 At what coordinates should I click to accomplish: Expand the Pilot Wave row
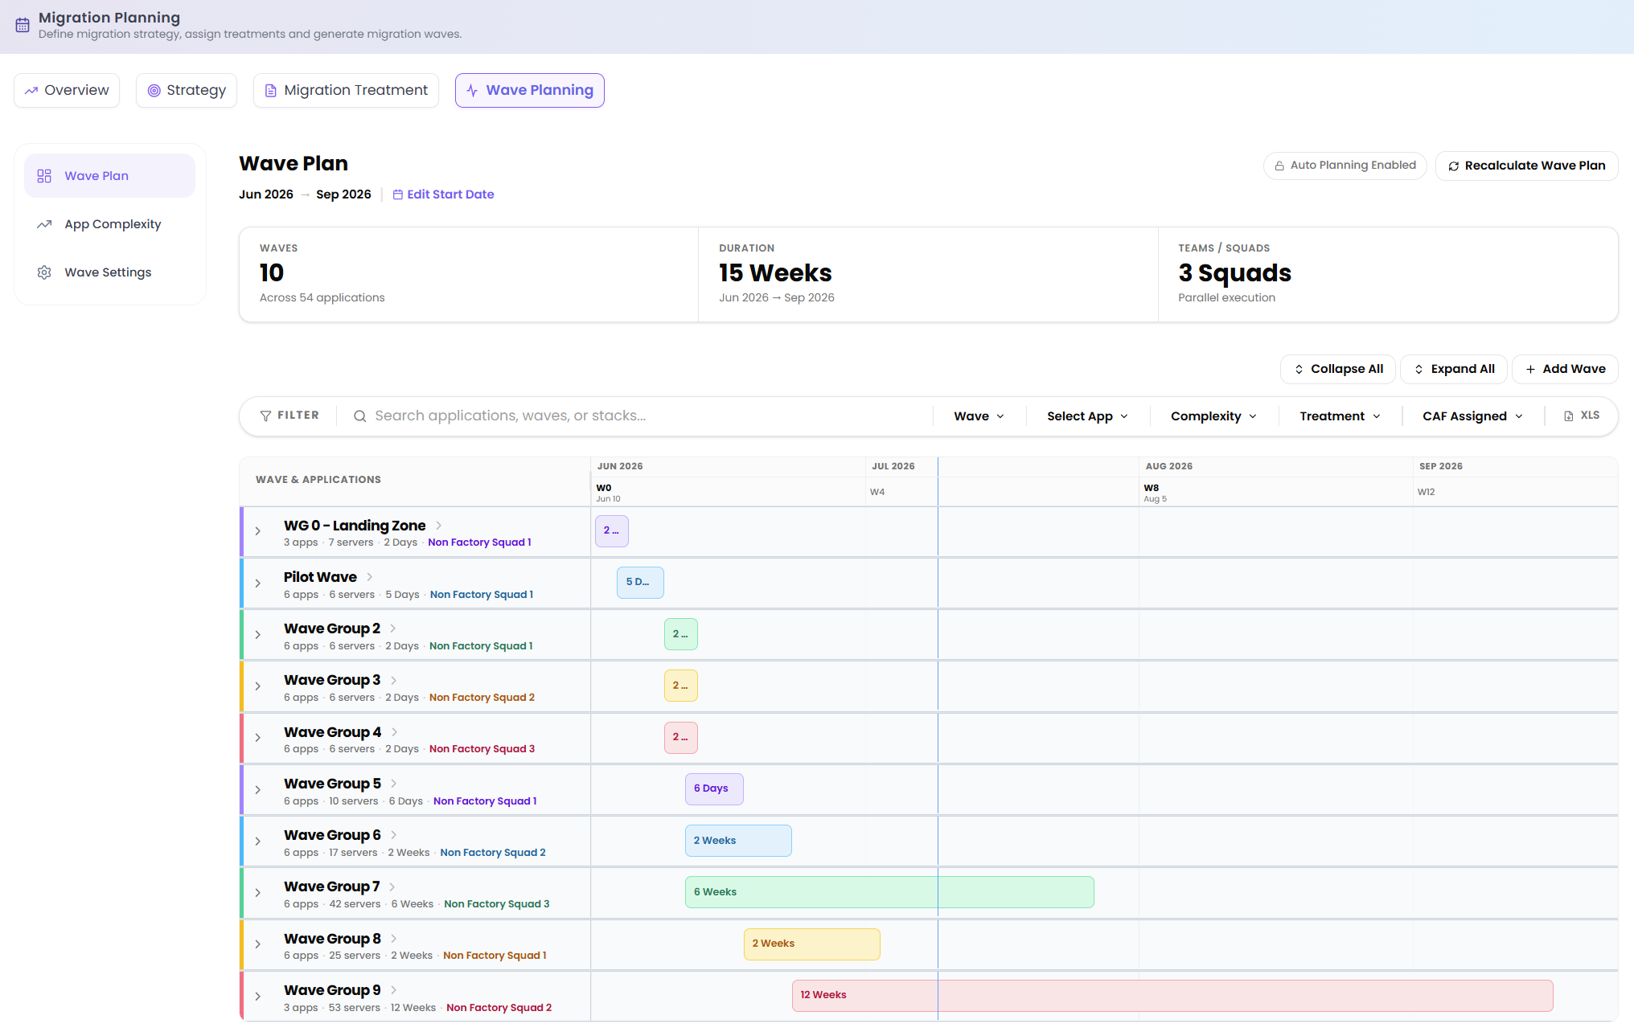(258, 584)
